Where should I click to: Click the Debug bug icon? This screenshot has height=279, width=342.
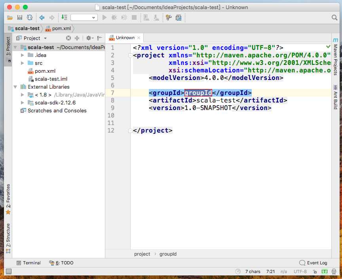pyautogui.click(x=114, y=17)
